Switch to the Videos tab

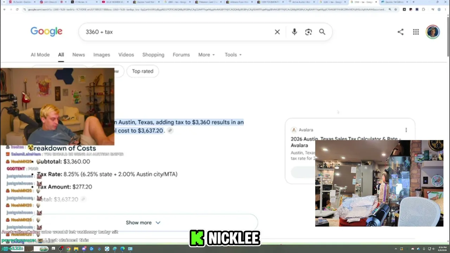coord(126,55)
